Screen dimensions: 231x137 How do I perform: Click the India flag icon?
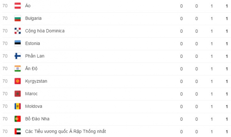coord(18,68)
